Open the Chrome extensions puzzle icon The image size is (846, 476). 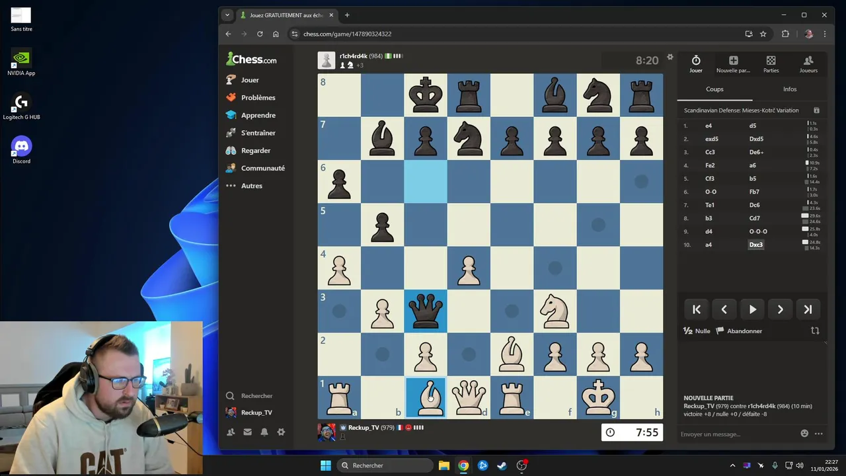785,34
